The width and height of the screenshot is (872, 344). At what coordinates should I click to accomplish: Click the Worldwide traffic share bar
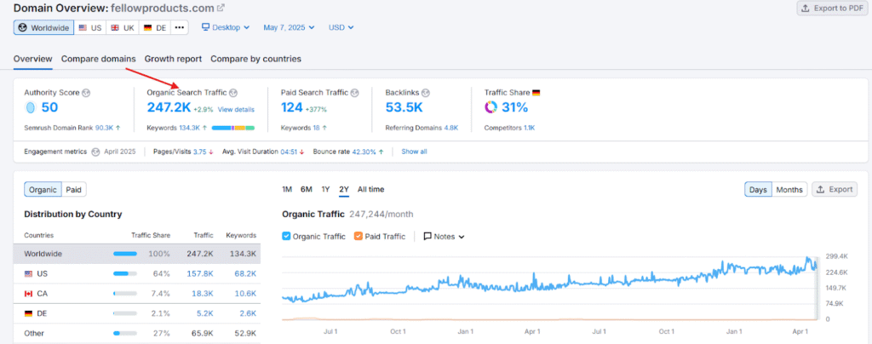point(125,254)
